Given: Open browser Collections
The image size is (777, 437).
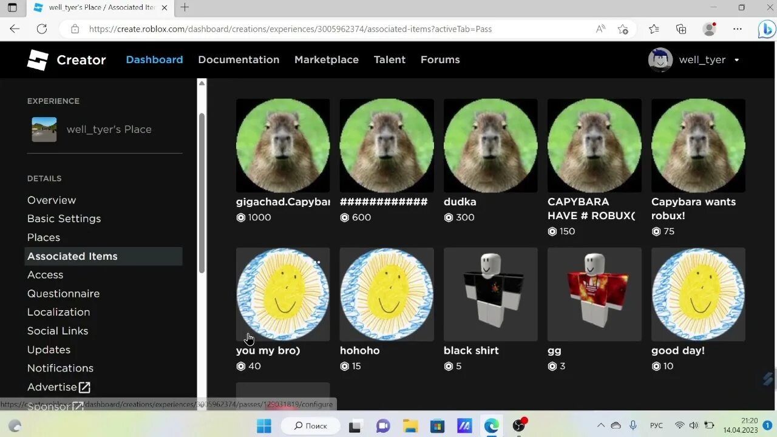Looking at the screenshot, I should 681,29.
